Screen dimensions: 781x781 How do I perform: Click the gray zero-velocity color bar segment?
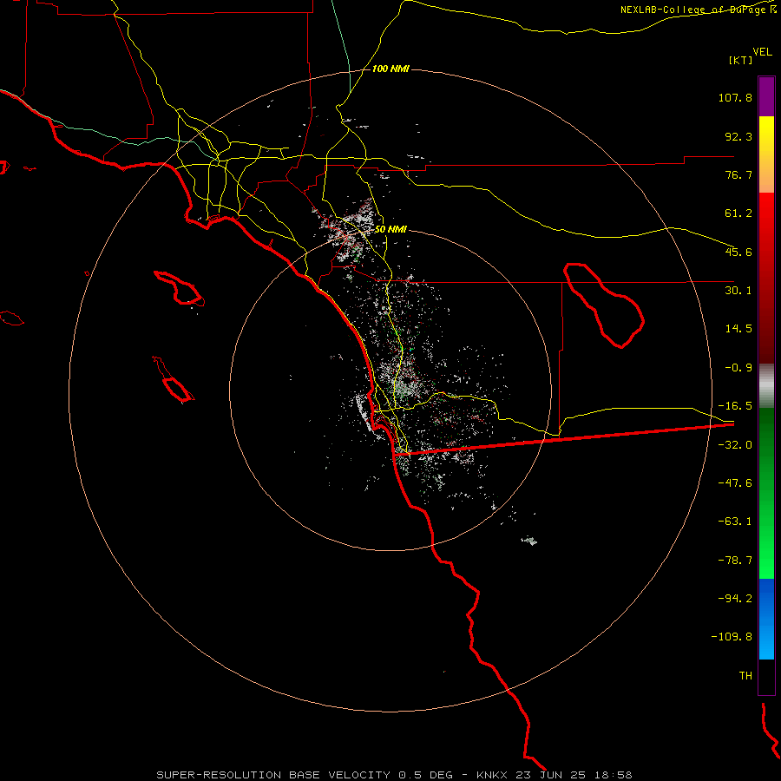[766, 385]
